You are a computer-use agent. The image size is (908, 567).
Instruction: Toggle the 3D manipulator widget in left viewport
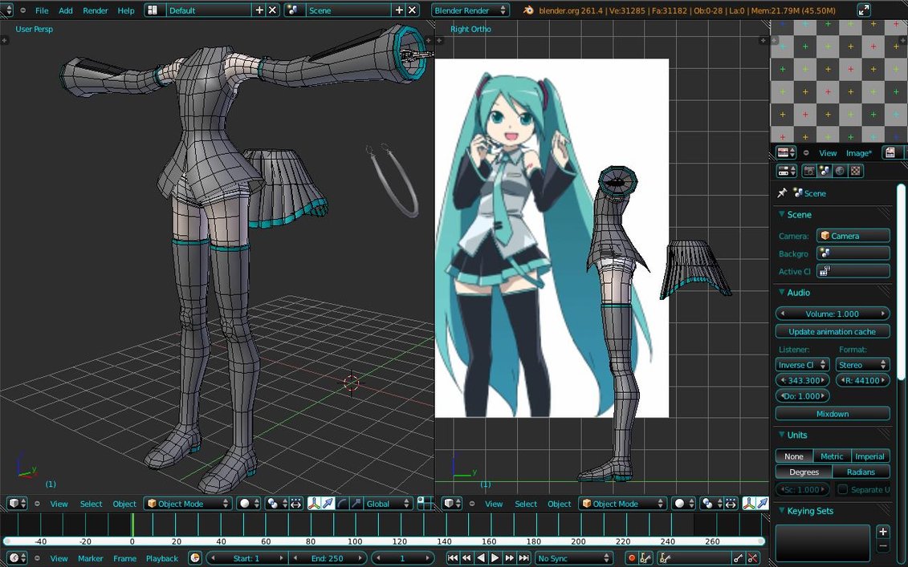point(315,504)
